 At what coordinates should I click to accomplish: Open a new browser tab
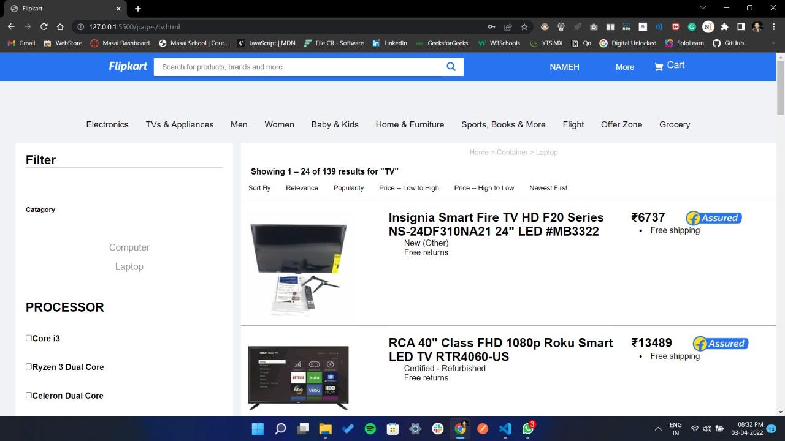138,9
